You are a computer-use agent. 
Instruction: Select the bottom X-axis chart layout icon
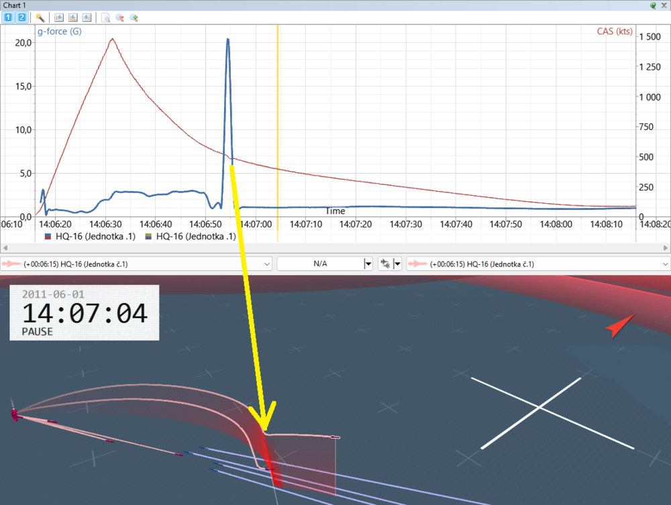point(72,17)
